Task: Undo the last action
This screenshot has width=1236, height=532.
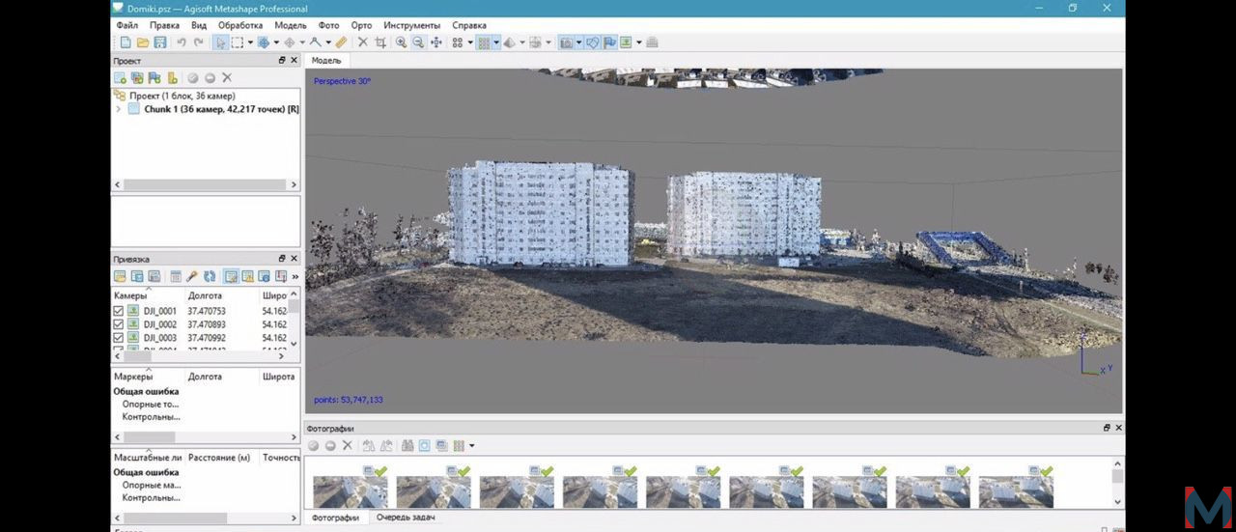Action: [181, 42]
